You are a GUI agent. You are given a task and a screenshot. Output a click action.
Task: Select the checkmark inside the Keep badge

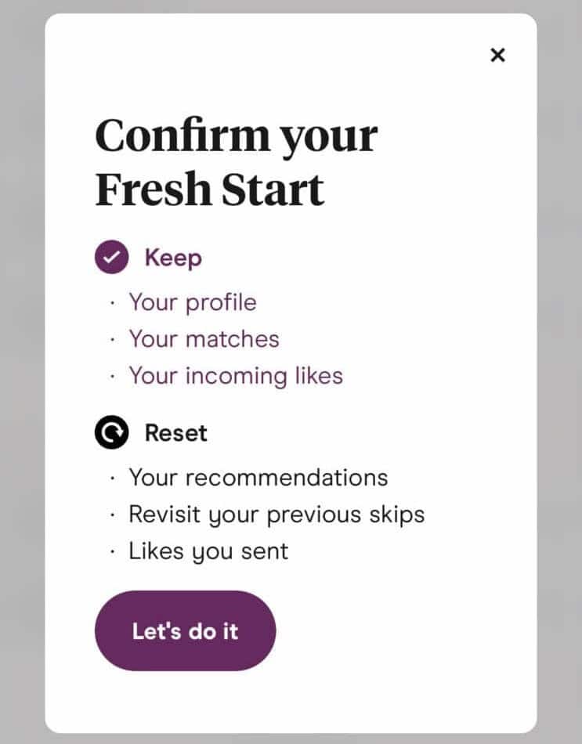click(x=110, y=256)
